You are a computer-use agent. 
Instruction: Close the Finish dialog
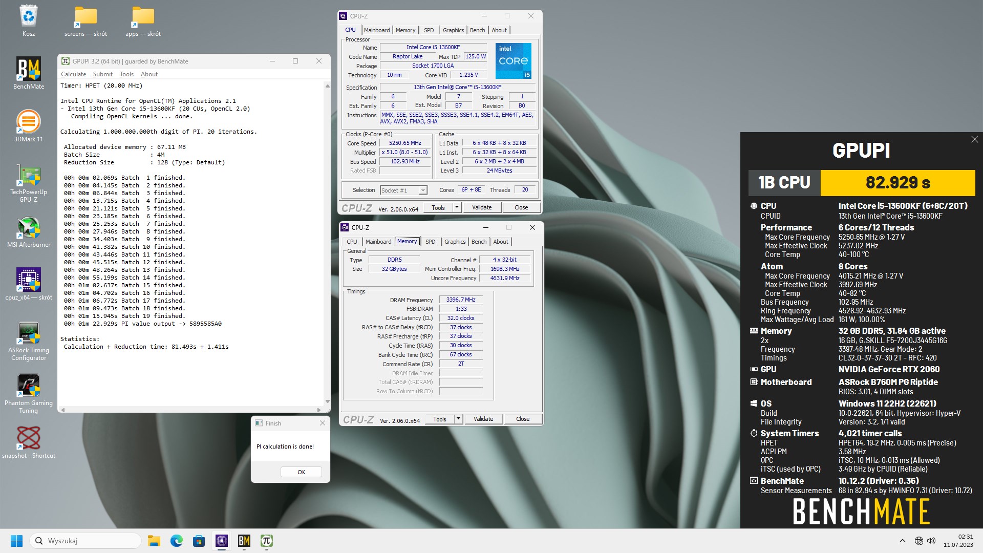(x=322, y=423)
